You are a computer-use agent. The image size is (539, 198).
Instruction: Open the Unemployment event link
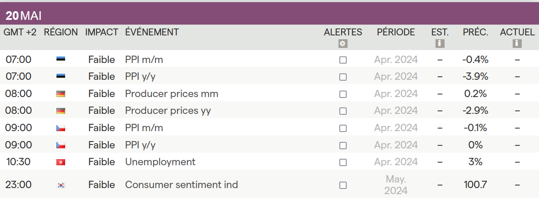(160, 162)
